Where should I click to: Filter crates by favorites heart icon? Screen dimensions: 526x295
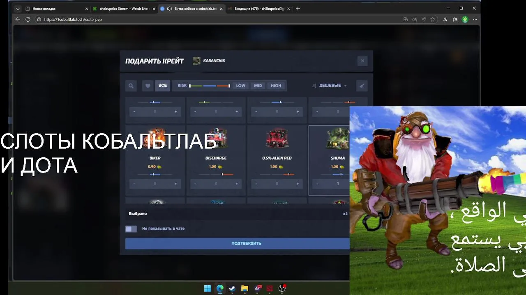pos(148,86)
